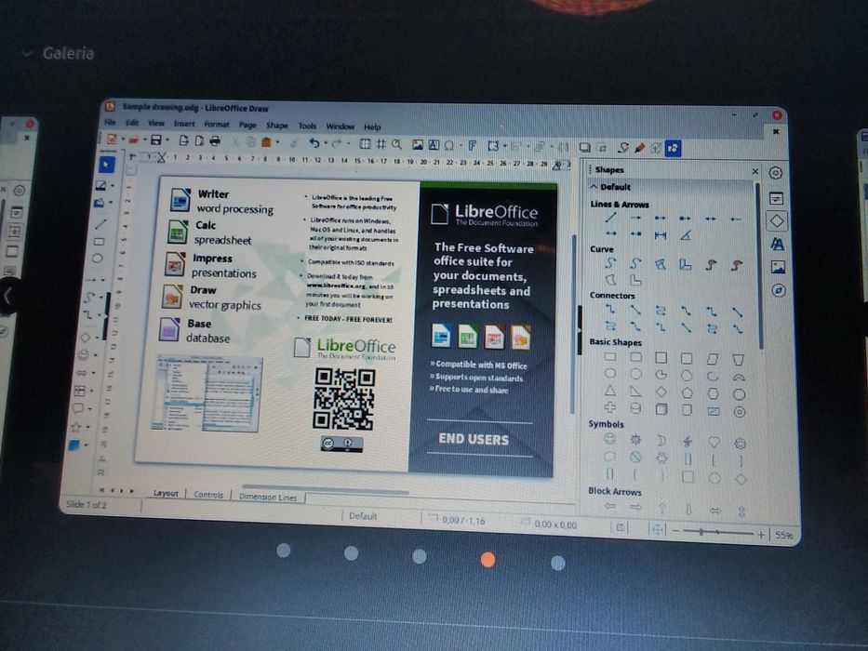Open the Fill Color dropdown arrow
The image size is (868, 651).
(110, 203)
